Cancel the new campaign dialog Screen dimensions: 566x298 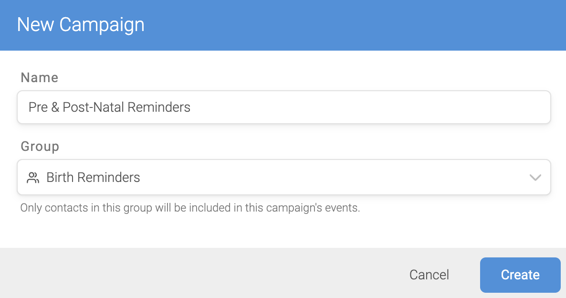tap(429, 275)
